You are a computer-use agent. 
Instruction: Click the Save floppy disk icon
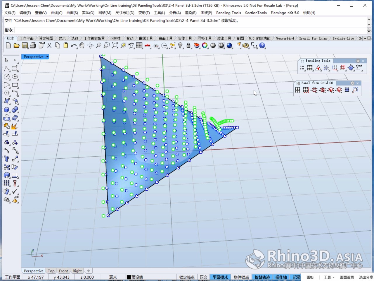[x=25, y=45]
